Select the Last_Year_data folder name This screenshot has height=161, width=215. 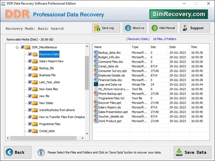pyautogui.click(x=49, y=82)
